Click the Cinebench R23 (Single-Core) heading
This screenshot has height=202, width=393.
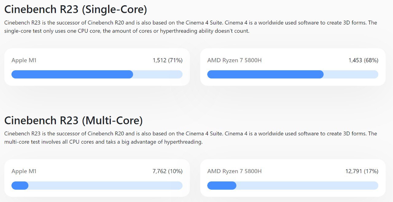pos(76,10)
